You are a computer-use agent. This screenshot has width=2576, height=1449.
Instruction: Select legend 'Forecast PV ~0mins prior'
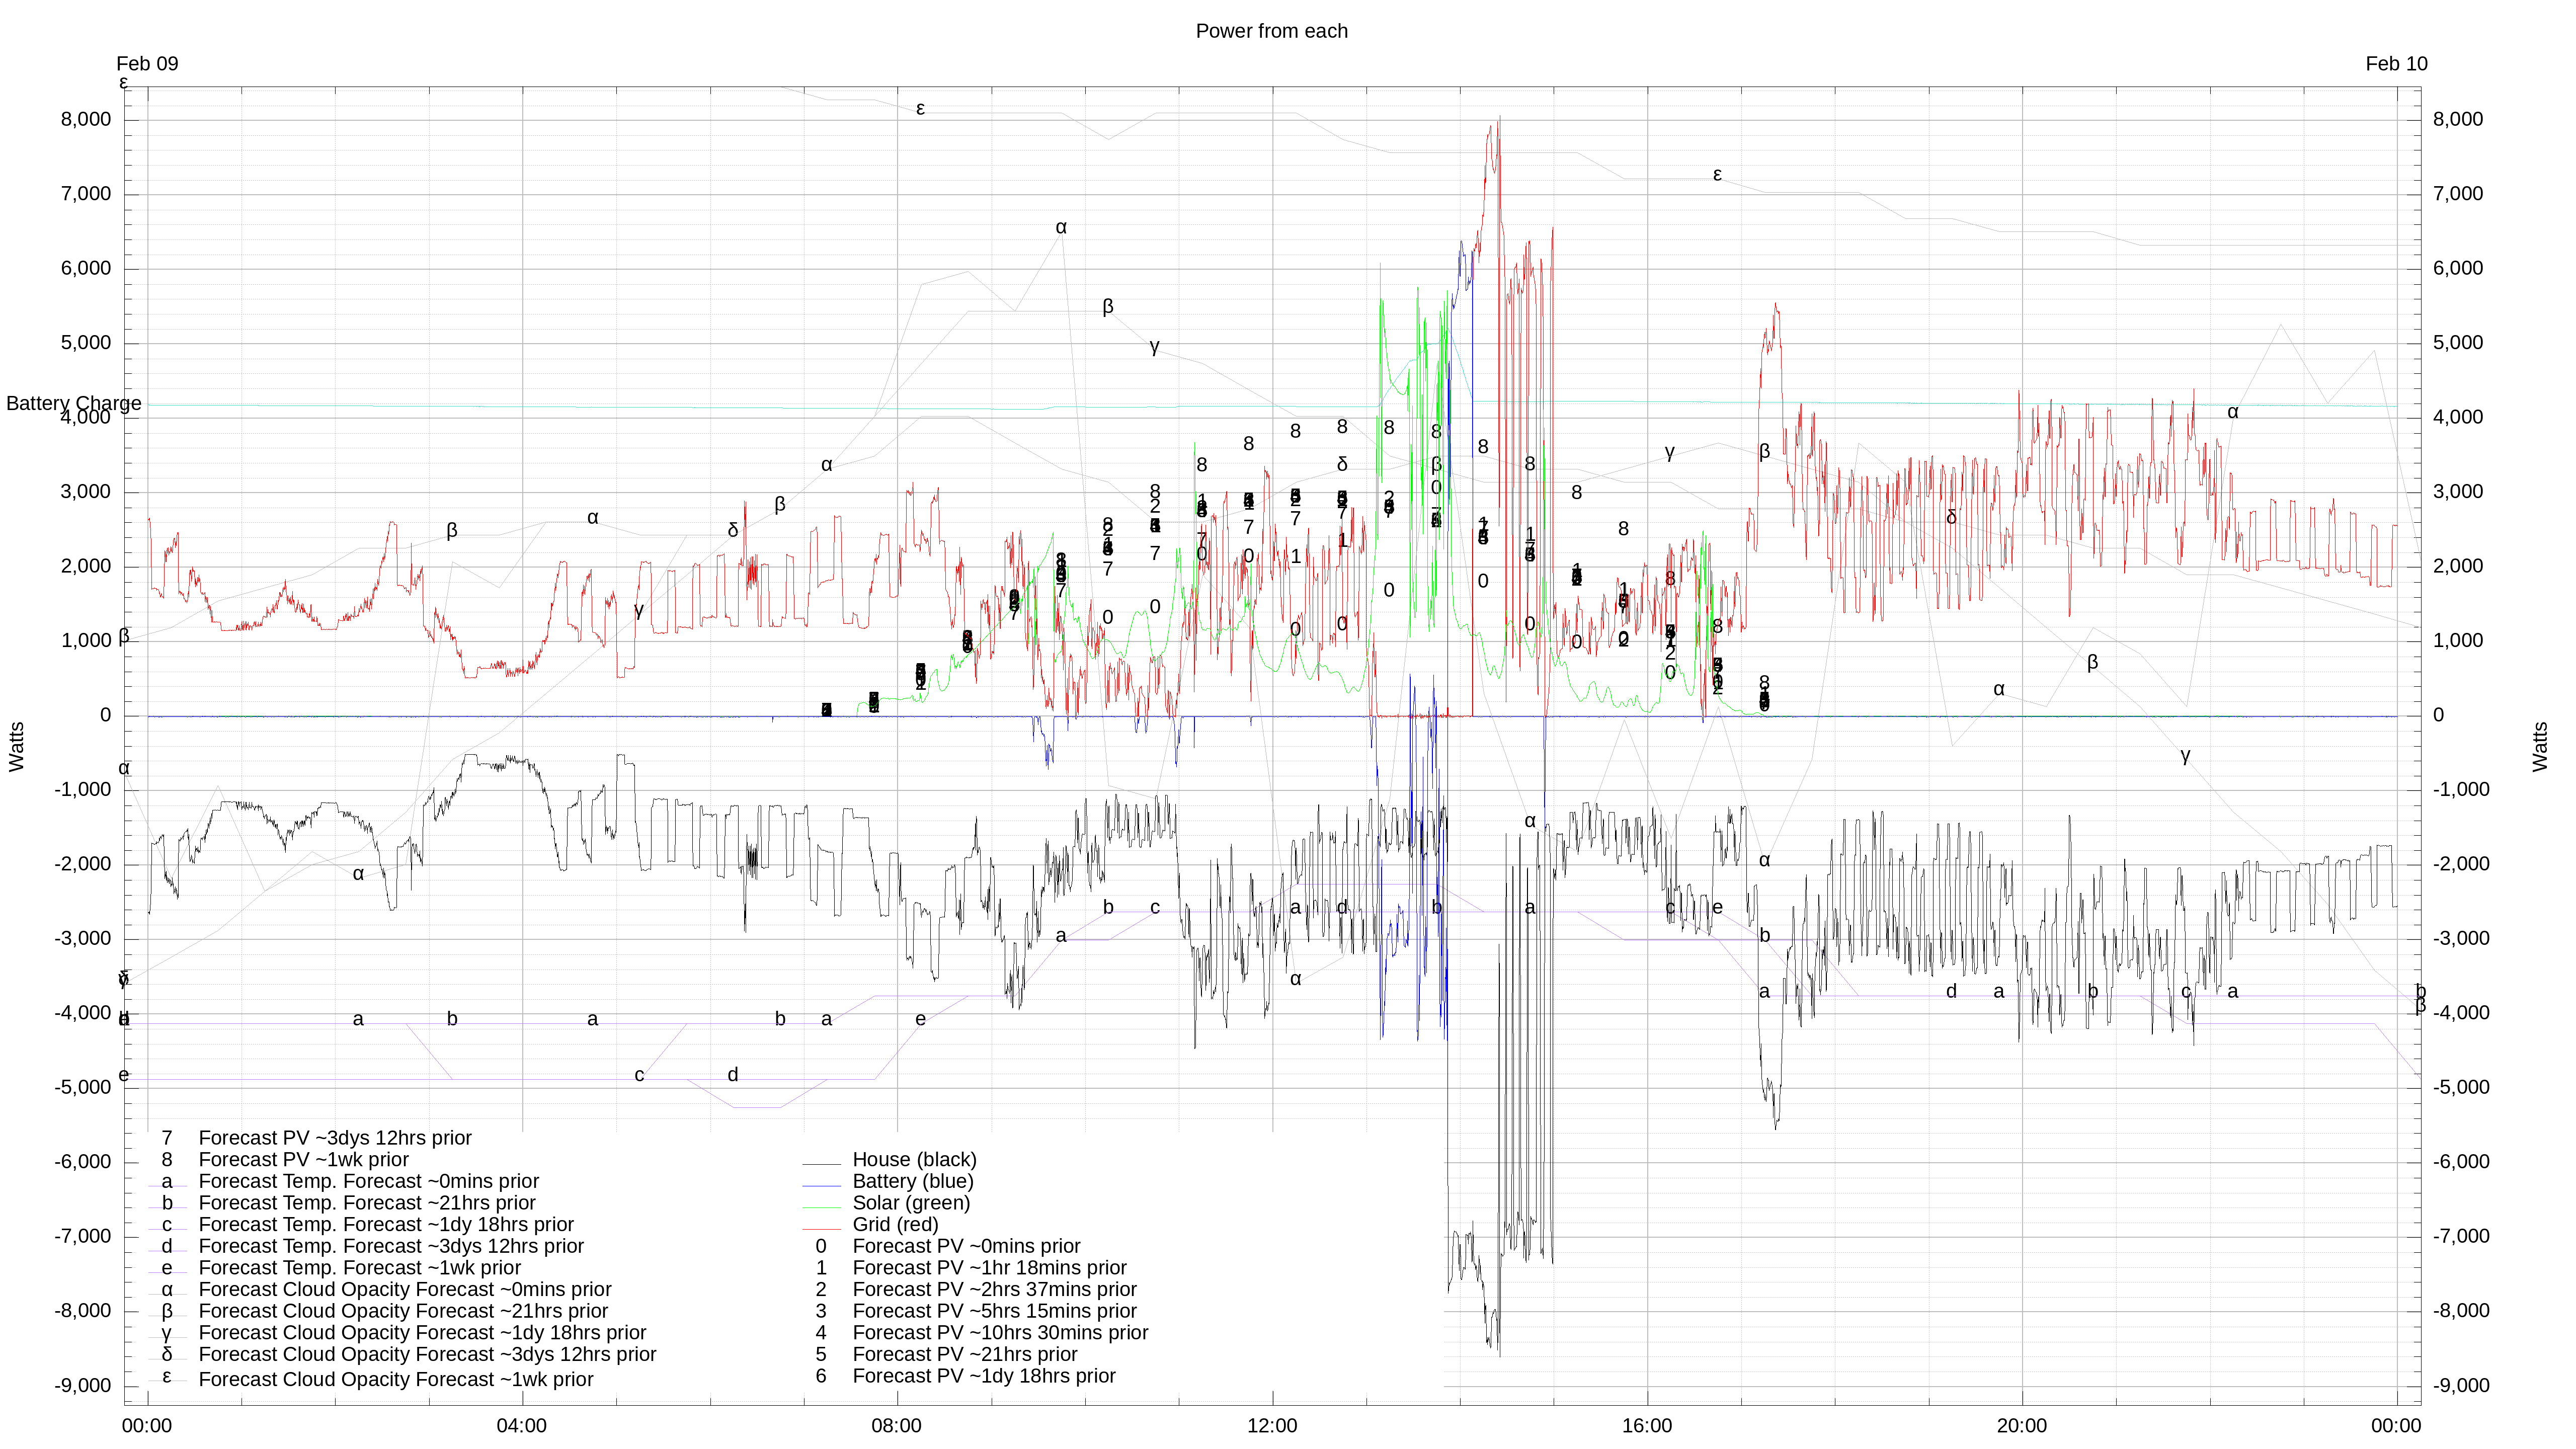click(966, 1246)
